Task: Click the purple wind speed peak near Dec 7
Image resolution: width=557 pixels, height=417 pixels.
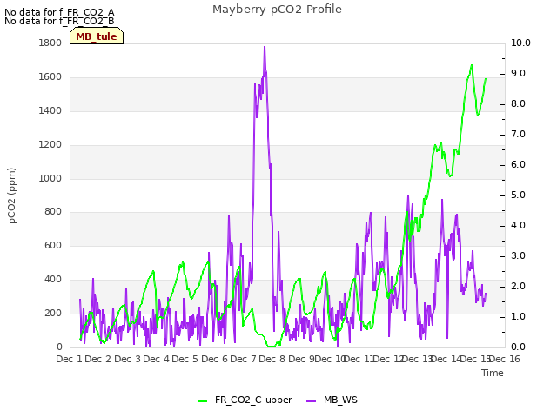Action: click(265, 48)
